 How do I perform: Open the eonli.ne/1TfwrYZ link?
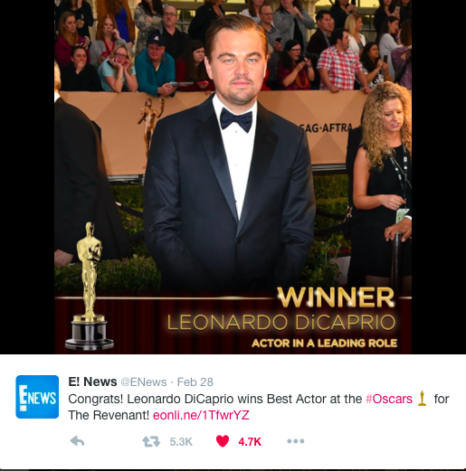pos(201,415)
